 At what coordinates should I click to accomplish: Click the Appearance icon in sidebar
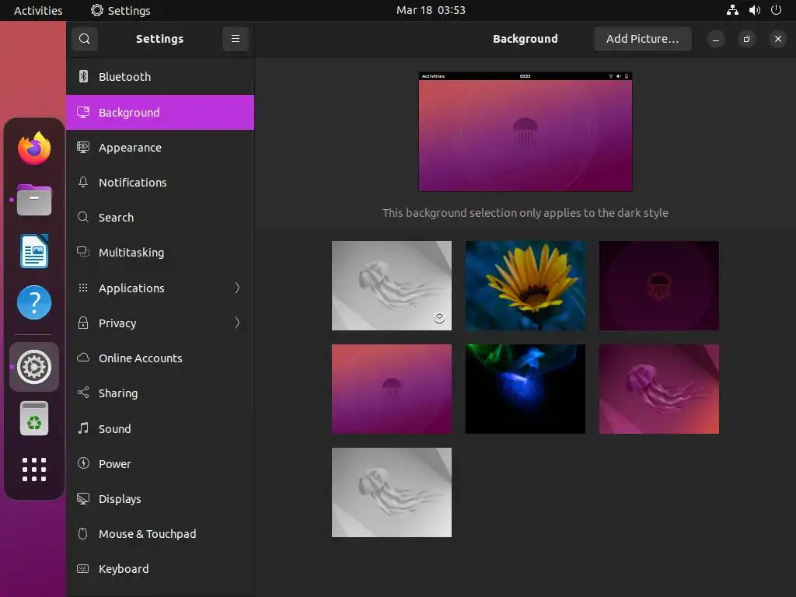pyautogui.click(x=83, y=147)
